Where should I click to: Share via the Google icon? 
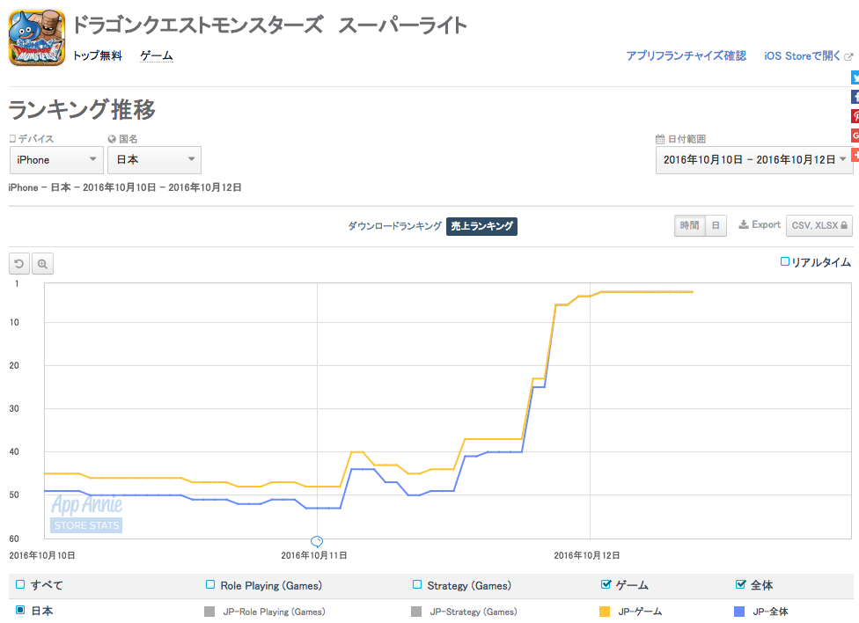pyautogui.click(x=855, y=135)
